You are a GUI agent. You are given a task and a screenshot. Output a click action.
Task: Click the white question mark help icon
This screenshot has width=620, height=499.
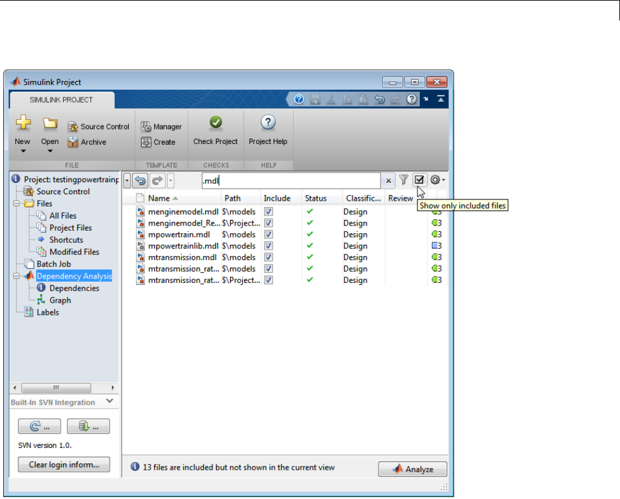(412, 99)
